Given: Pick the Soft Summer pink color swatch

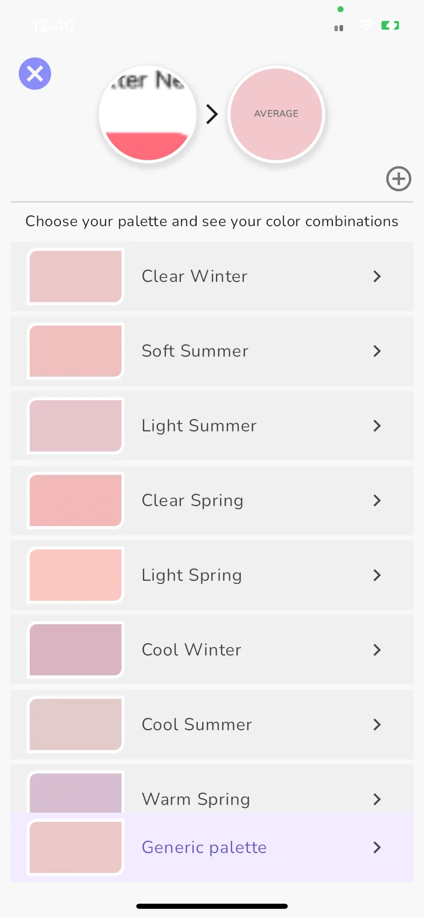Looking at the screenshot, I should point(76,351).
